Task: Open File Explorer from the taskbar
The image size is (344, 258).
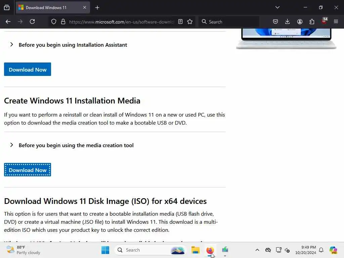Action: pyautogui.click(x=195, y=250)
